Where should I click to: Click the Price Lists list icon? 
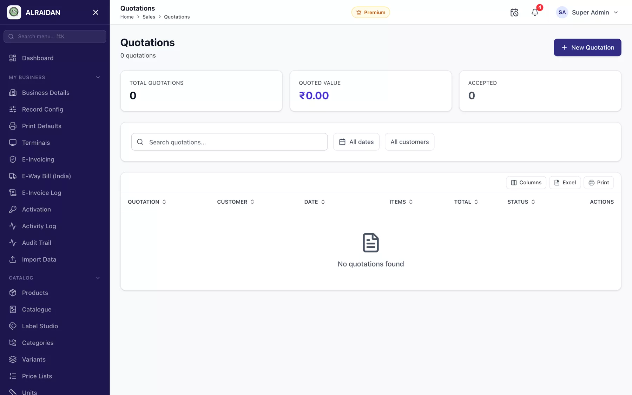point(13,376)
